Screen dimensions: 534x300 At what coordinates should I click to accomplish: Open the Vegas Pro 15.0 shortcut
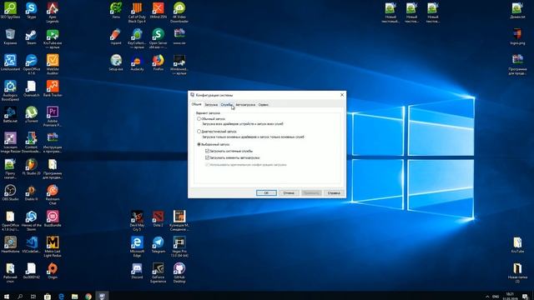point(179,247)
